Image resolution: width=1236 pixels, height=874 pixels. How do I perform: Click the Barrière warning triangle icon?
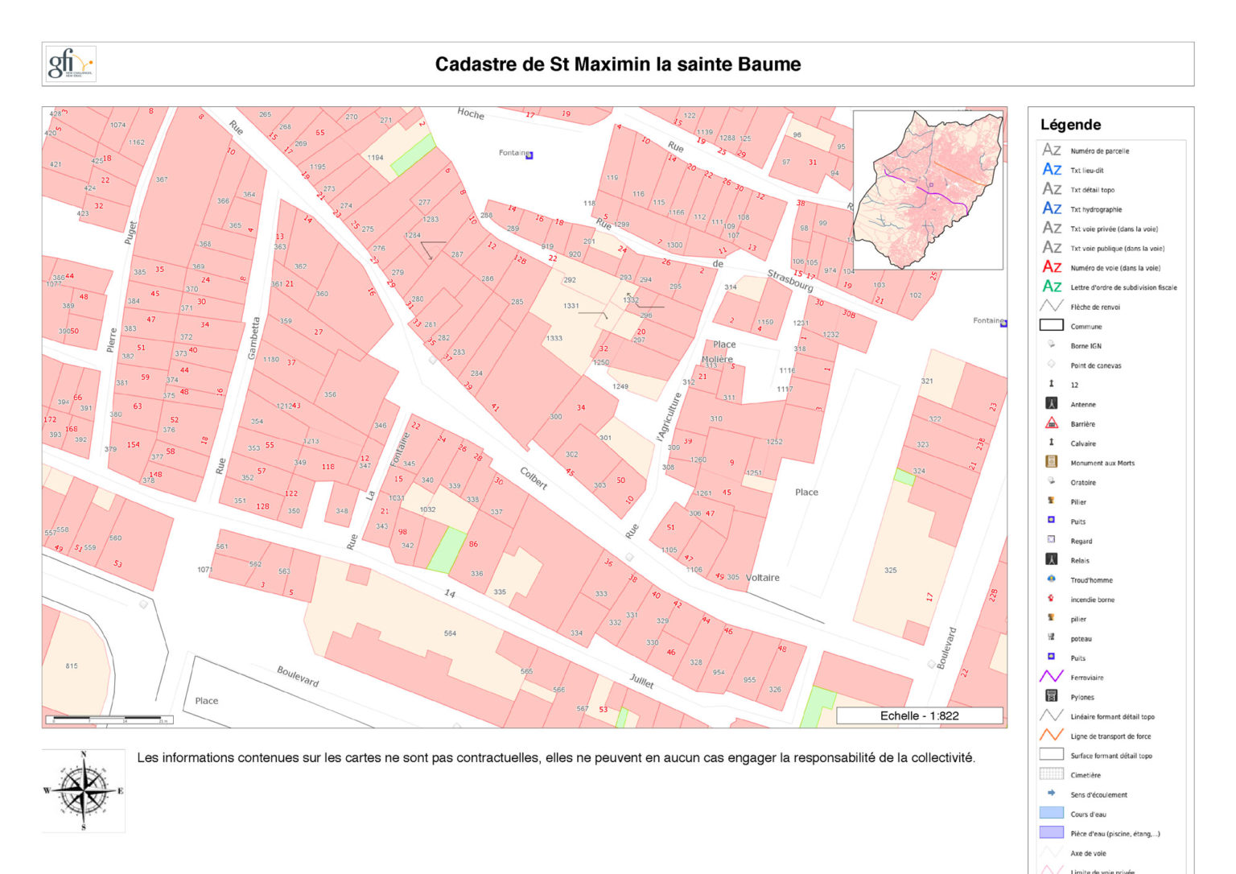coord(1051,423)
